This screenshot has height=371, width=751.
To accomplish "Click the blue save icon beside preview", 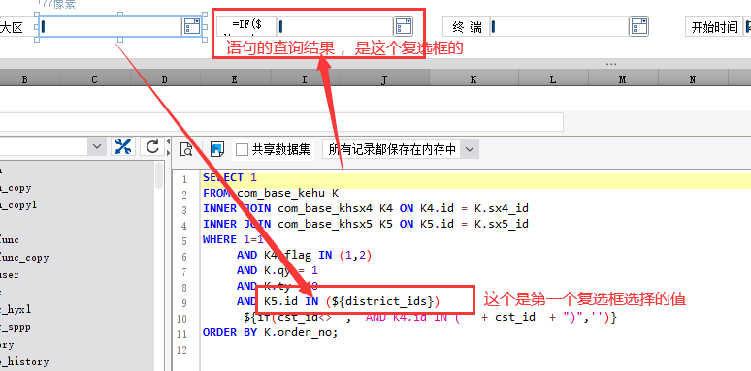I will (217, 149).
